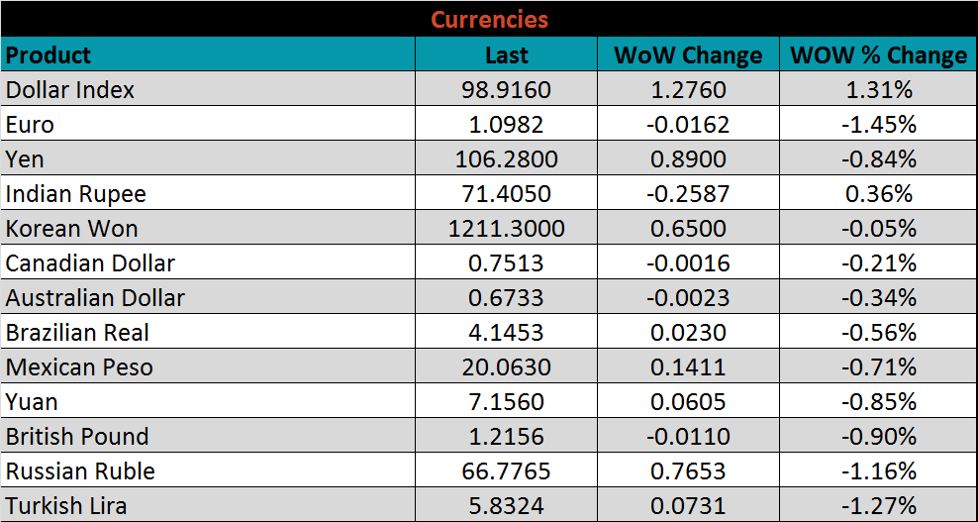The width and height of the screenshot is (978, 522).
Task: Click the WoW Change column header
Action: point(688,55)
